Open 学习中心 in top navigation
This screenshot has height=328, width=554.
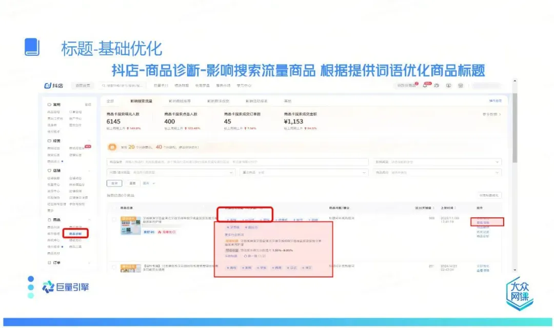click(x=244, y=86)
